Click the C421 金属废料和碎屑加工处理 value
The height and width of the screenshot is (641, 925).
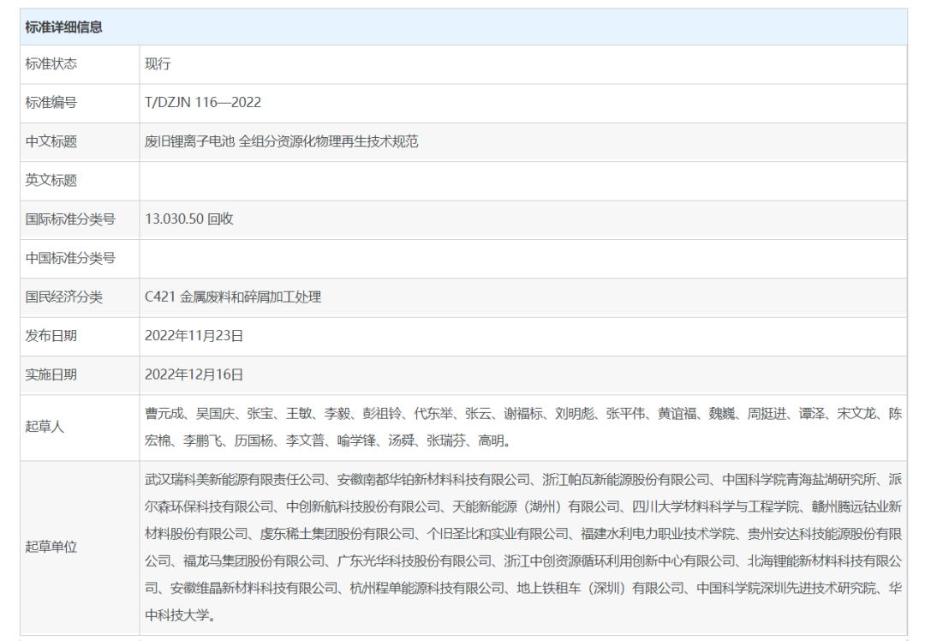[x=233, y=297]
